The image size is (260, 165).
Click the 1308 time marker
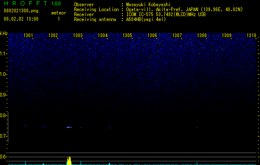pyautogui.click(x=202, y=35)
